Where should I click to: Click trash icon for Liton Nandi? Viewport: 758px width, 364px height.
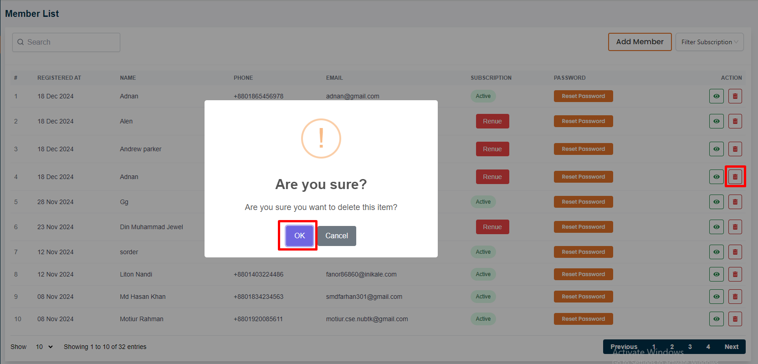point(735,274)
